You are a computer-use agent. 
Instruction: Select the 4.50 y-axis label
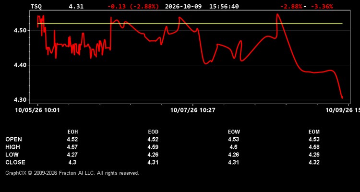coord(20,31)
